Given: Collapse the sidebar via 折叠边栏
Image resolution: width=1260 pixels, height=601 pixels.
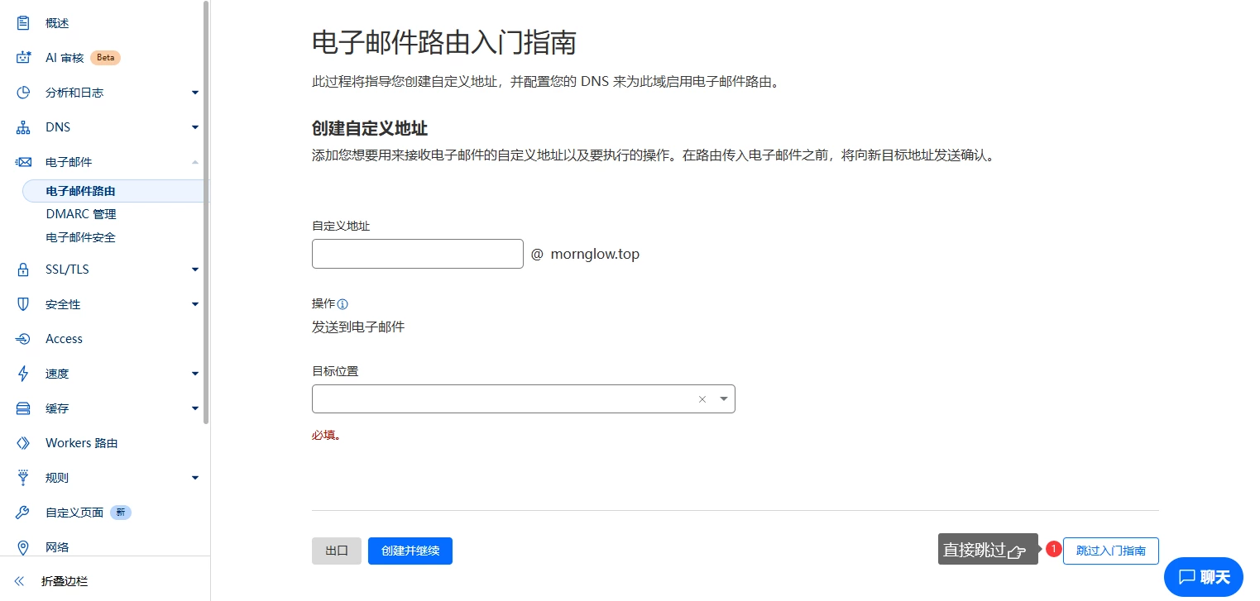Looking at the screenshot, I should point(51,581).
